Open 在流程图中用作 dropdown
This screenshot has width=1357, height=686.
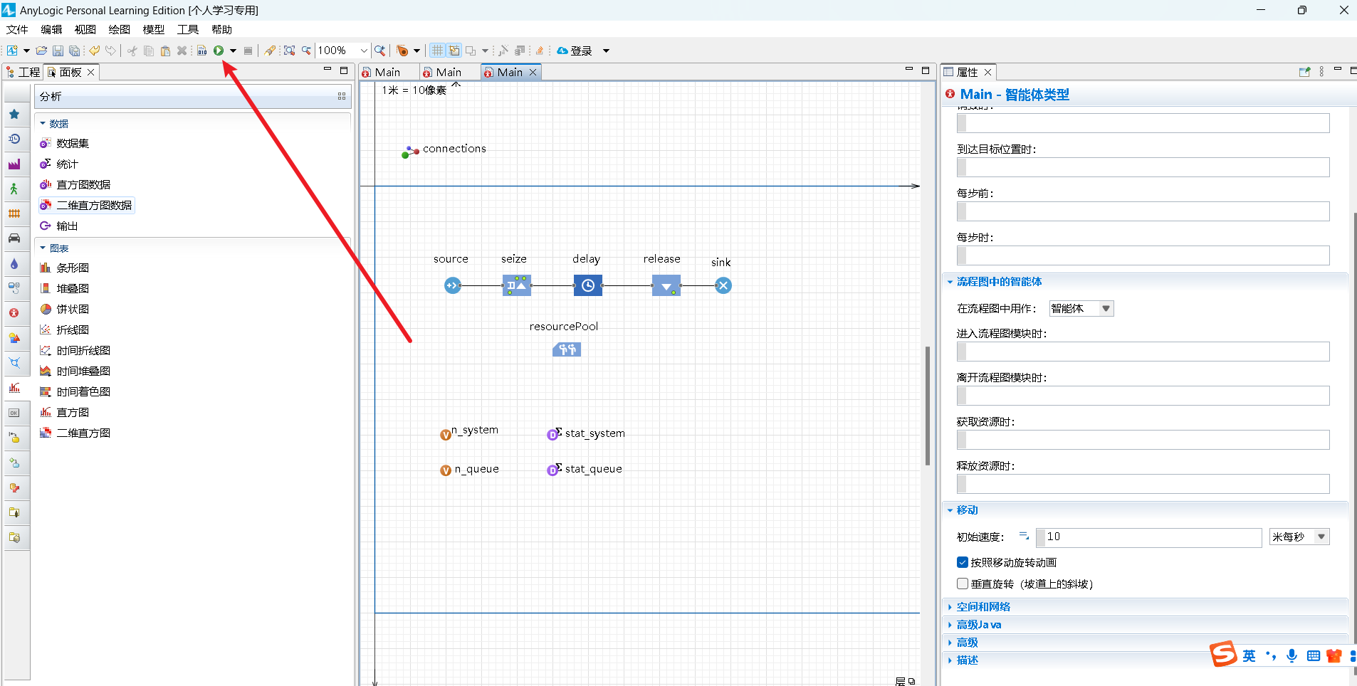point(1081,308)
